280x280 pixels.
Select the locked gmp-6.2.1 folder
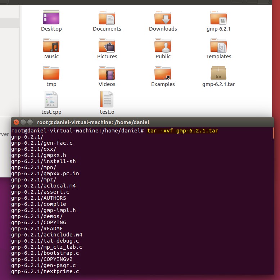218,18
